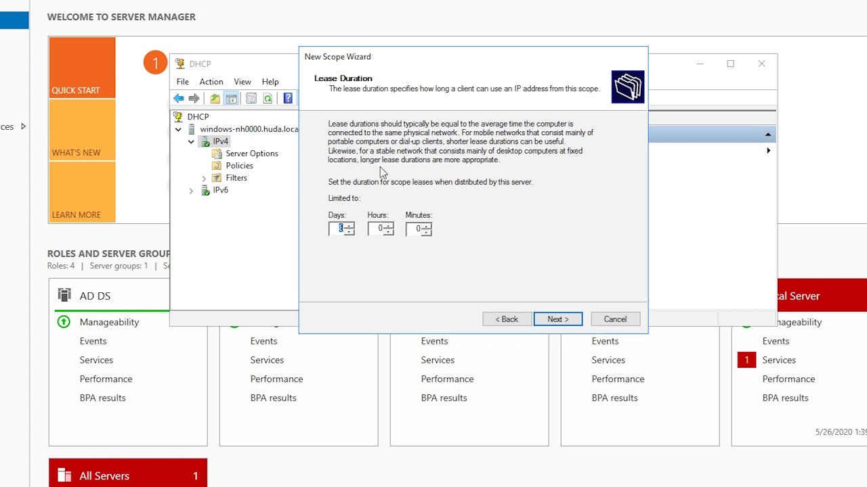Click the All Servers tile icon
Viewport: 867px width, 487px height.
pos(64,476)
